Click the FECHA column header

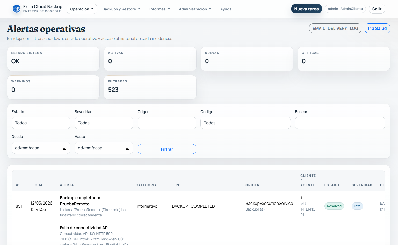point(37,185)
